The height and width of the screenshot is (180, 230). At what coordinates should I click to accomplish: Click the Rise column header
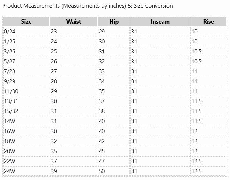[208, 22]
